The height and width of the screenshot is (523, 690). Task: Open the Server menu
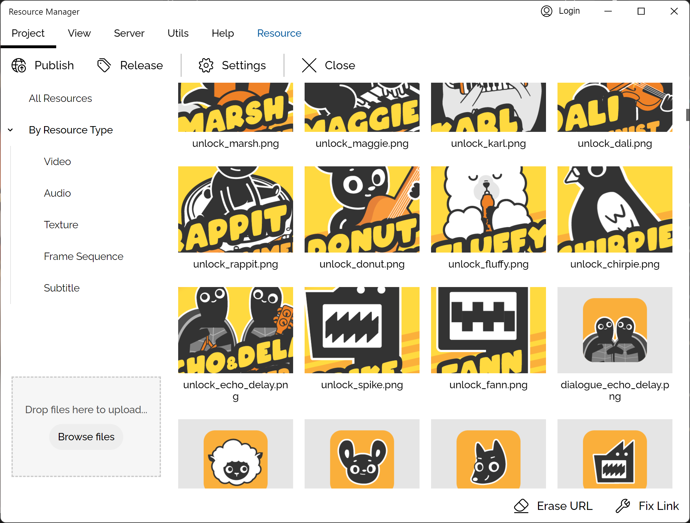pos(129,33)
